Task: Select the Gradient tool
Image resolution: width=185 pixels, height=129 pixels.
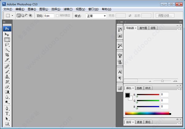Action: coord(7,92)
